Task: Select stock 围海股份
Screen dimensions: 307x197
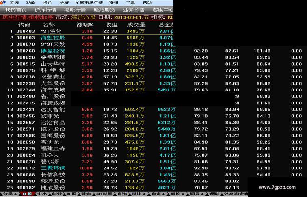Action: [53, 136]
